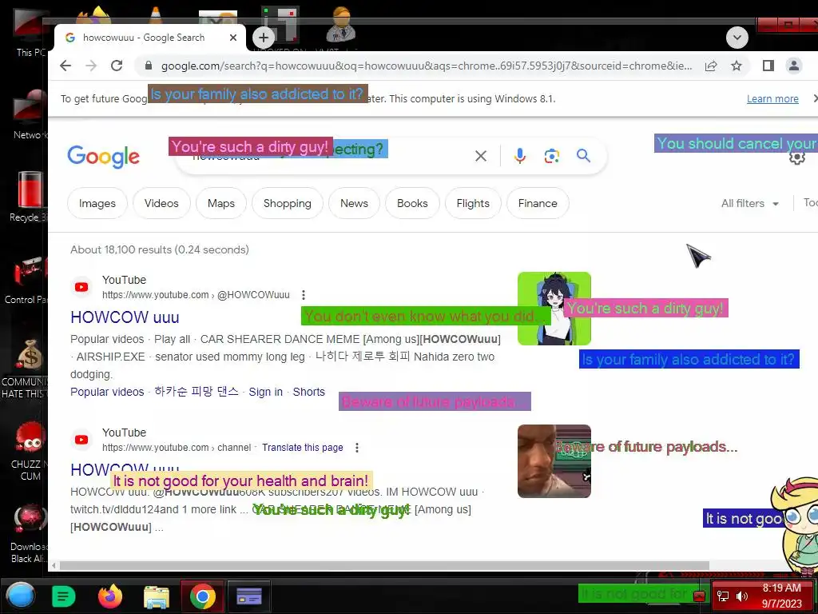Search by image with Lens icon

point(551,156)
